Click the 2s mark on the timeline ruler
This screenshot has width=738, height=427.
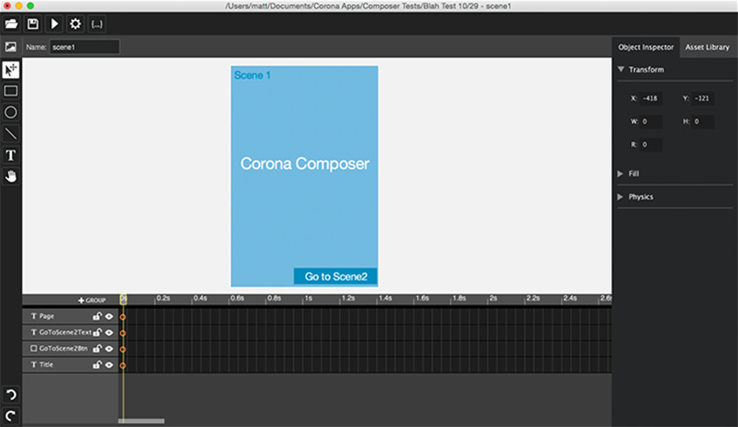pyautogui.click(x=493, y=299)
